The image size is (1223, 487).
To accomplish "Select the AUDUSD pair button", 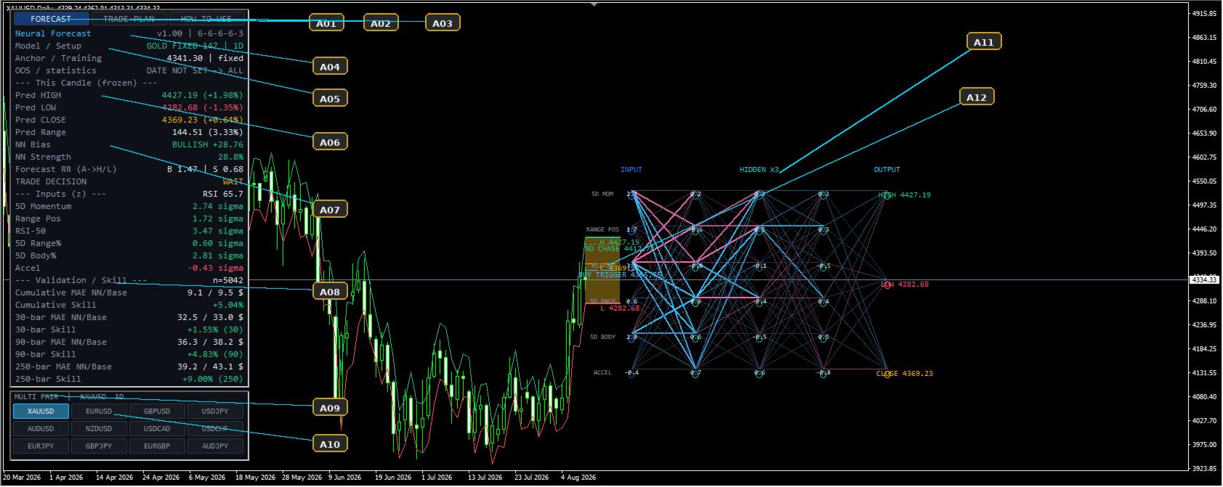I will point(41,429).
